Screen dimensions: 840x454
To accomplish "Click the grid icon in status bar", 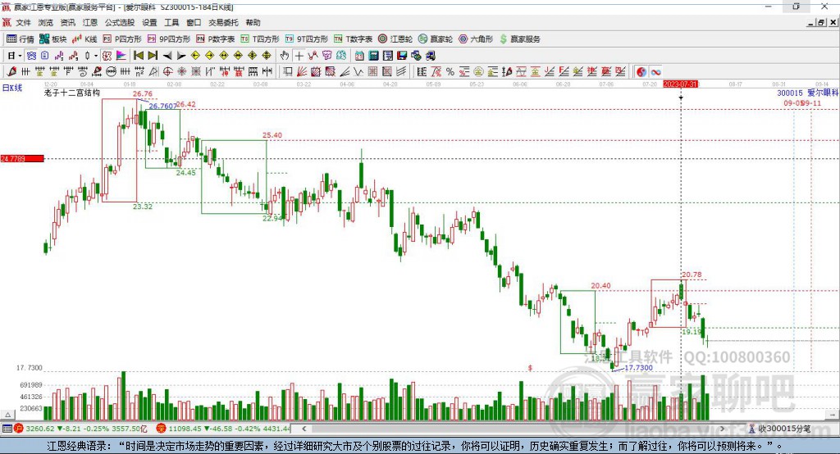I will pyautogui.click(x=7, y=429).
